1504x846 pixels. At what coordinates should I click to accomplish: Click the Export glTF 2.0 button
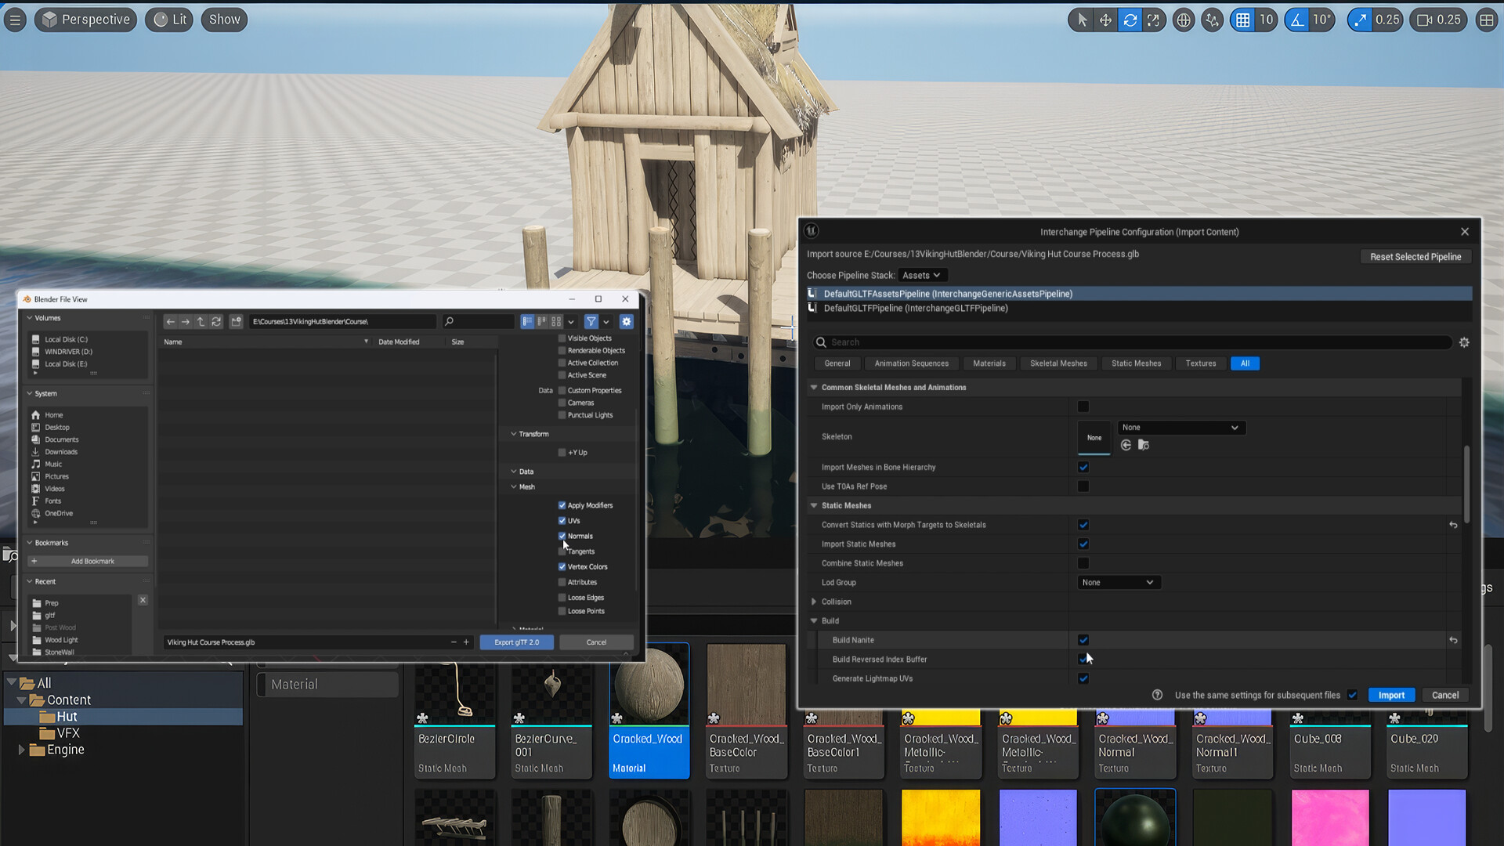(x=516, y=642)
